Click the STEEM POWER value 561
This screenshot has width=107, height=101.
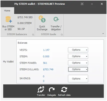tap(45, 63)
